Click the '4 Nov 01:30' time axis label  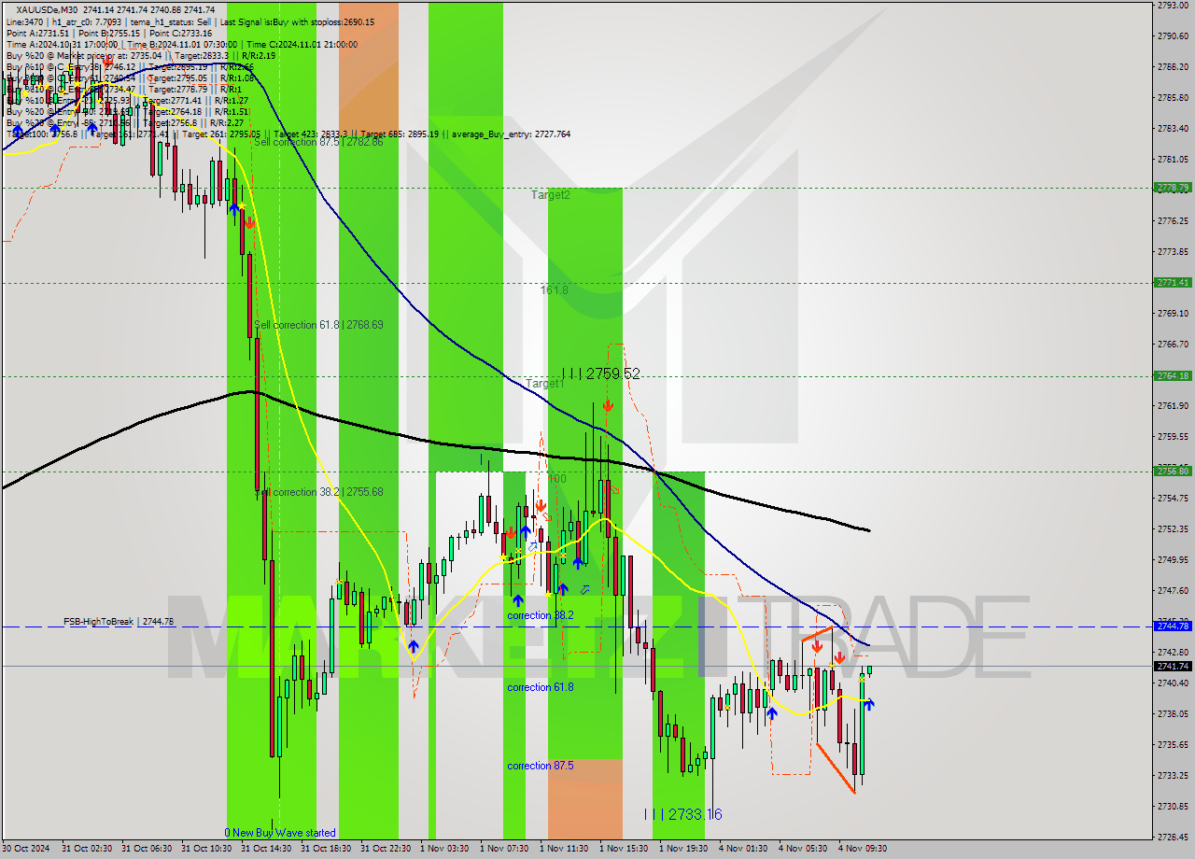[x=743, y=849]
